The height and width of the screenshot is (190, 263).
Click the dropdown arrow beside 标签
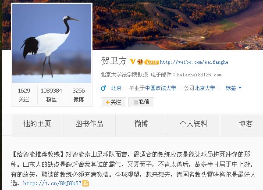pyautogui.click(x=240, y=88)
